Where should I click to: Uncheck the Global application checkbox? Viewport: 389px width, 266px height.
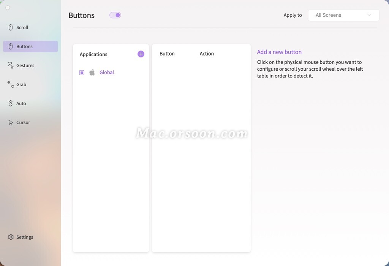(x=81, y=72)
